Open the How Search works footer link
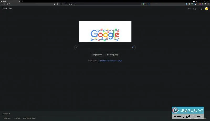210x121 pixels. pos(29,118)
